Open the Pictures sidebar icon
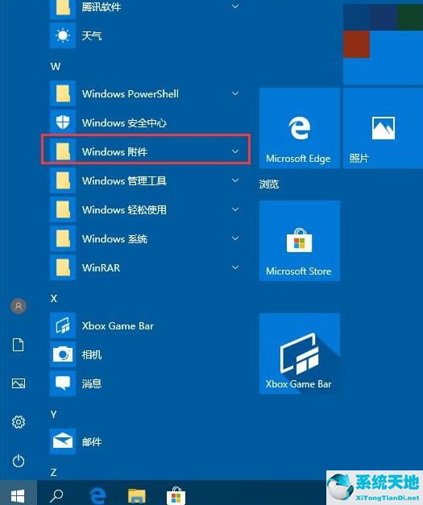Screen dimensions: 423x505 click(19, 383)
